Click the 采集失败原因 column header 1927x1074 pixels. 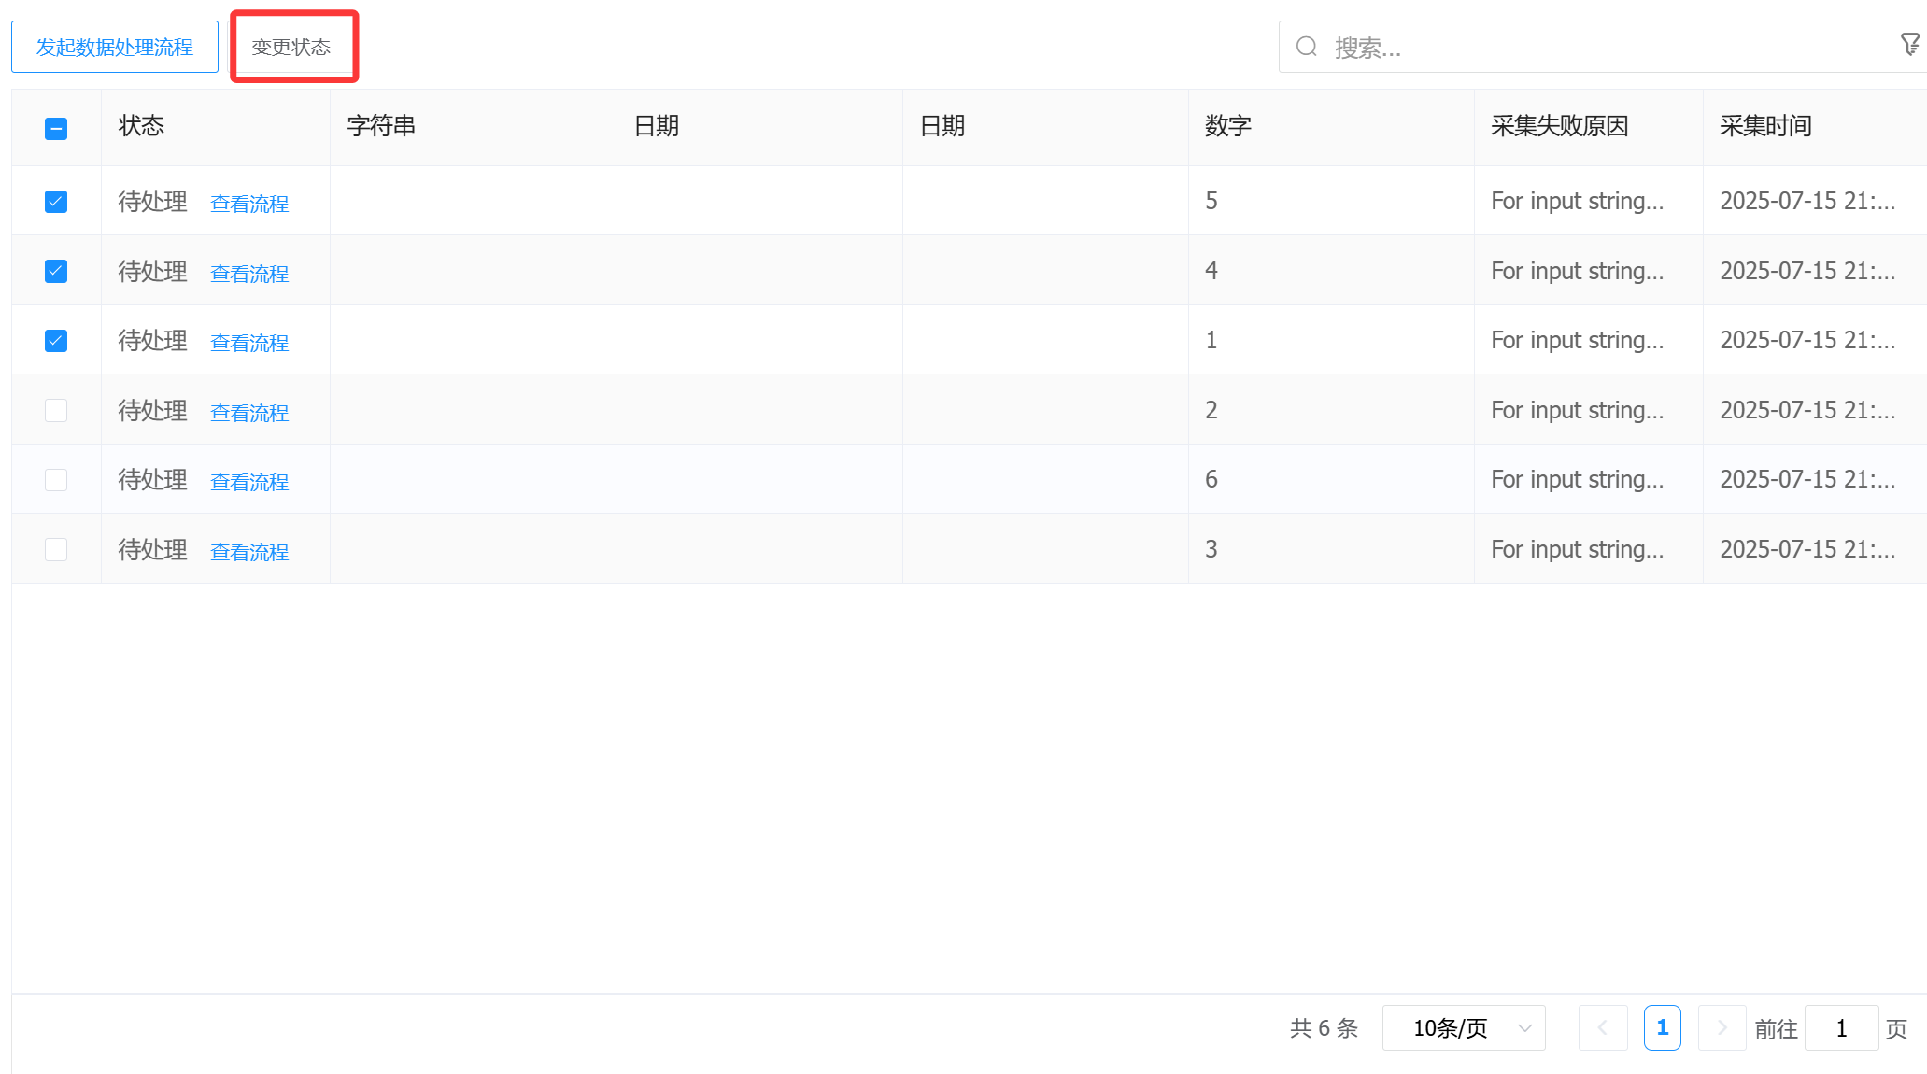point(1559,126)
